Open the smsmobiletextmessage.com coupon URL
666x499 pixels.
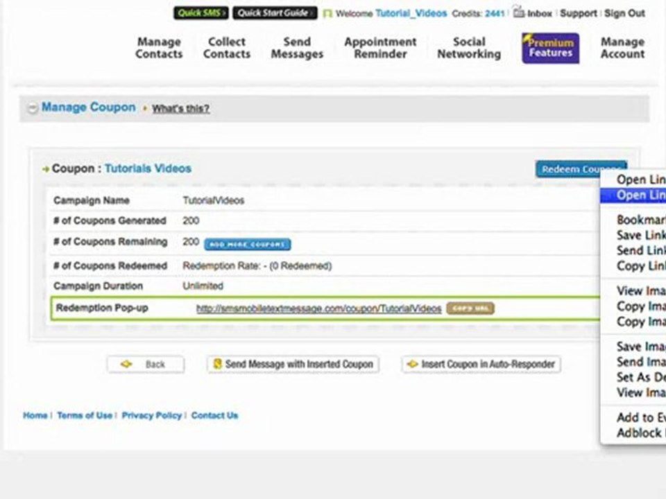coord(318,309)
